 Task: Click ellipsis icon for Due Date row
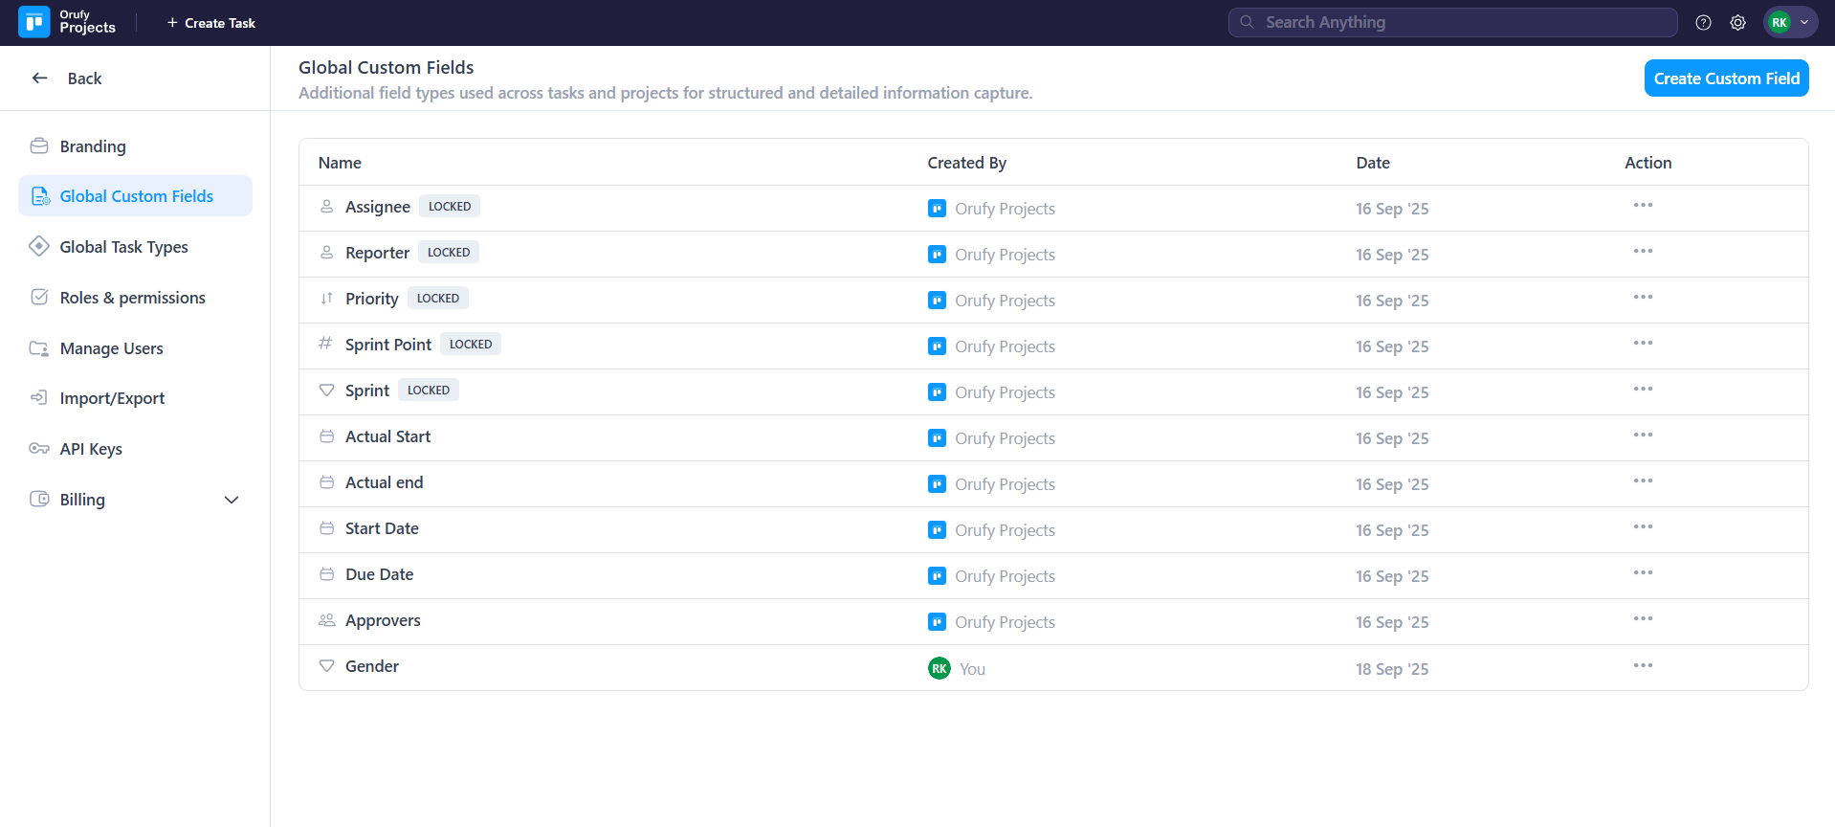(x=1643, y=573)
